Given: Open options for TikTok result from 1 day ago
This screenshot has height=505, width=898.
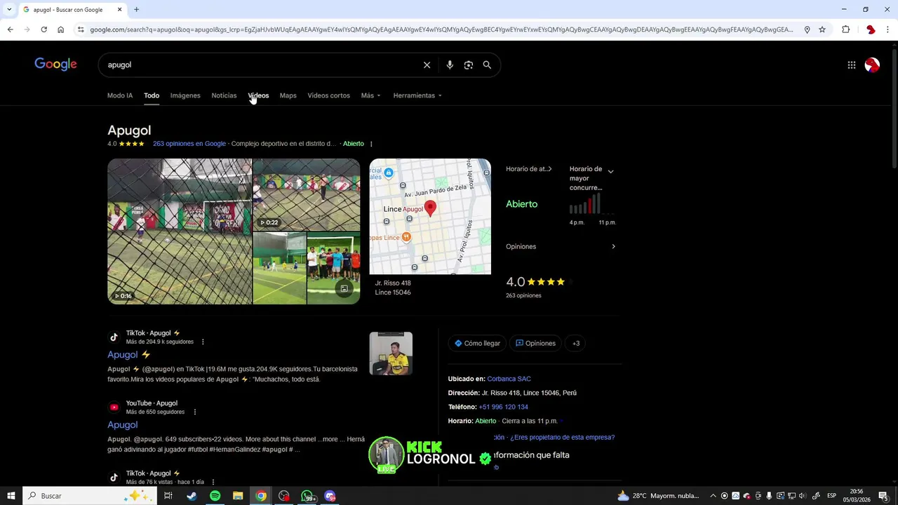Looking at the screenshot, I should 213,482.
